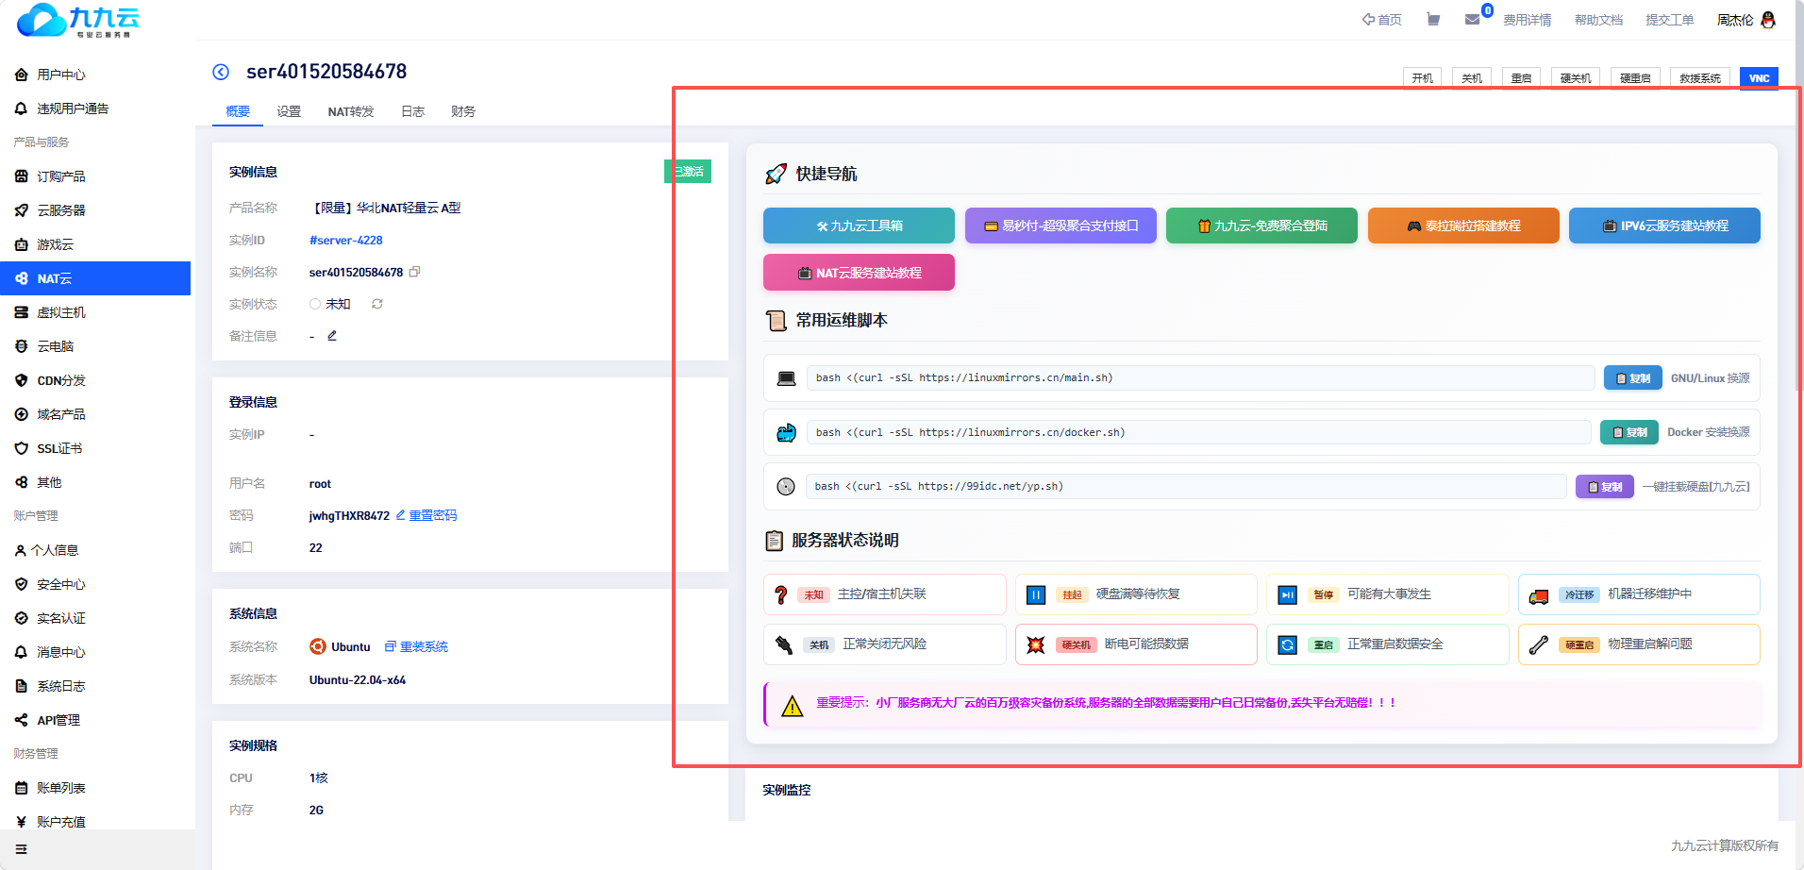Image resolution: width=1804 pixels, height=870 pixels.
Task: Copy the instance name ser401520584678
Action: coord(414,272)
